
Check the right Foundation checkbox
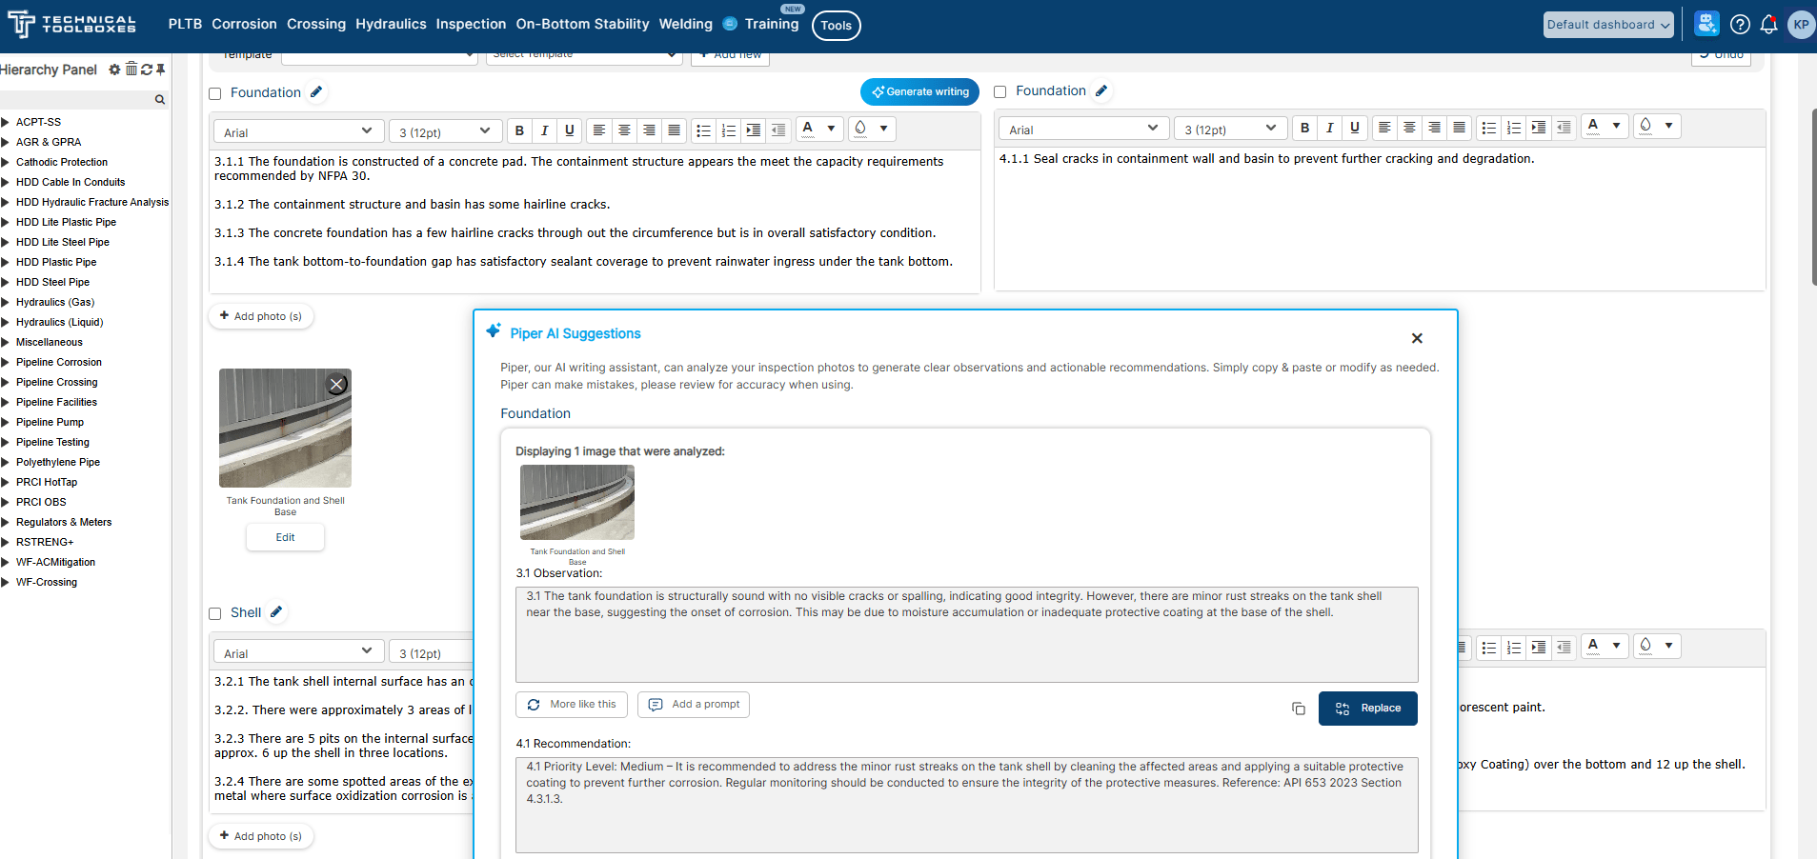[x=1000, y=92]
